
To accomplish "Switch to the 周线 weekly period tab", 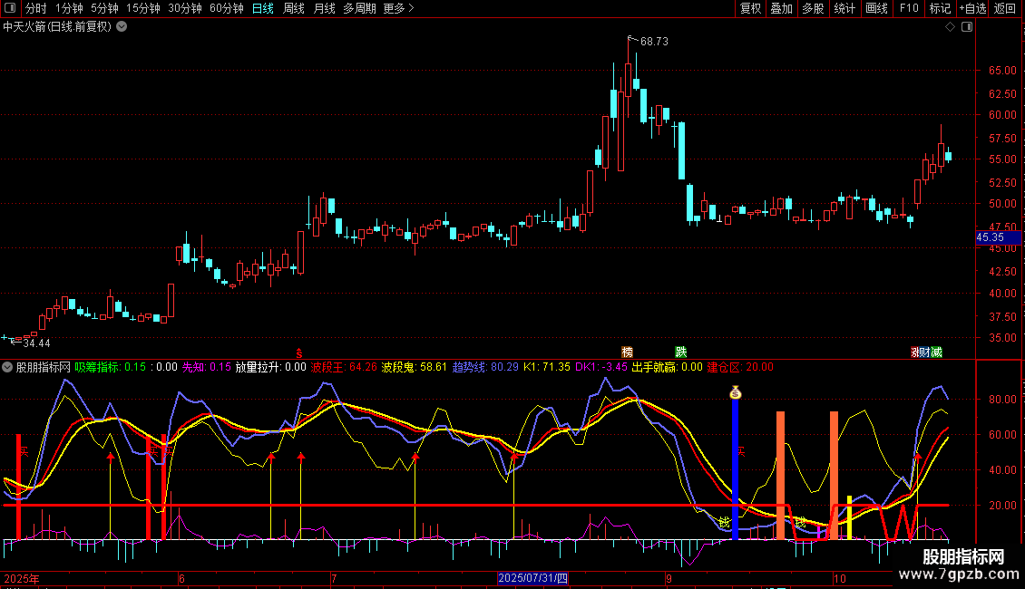I will [294, 8].
